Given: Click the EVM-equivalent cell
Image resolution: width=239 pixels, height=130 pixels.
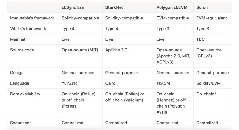Looking at the screenshot, I should coord(212,18).
